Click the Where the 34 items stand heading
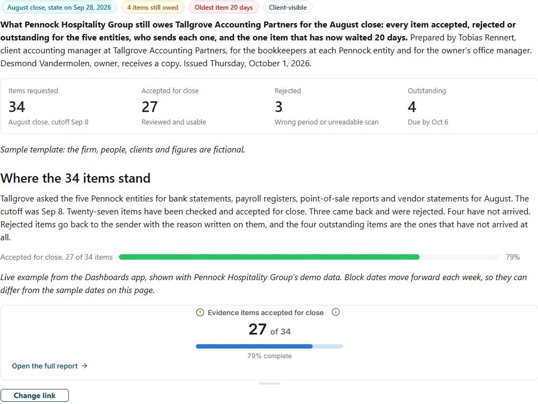This screenshot has width=538, height=404. 75,178
